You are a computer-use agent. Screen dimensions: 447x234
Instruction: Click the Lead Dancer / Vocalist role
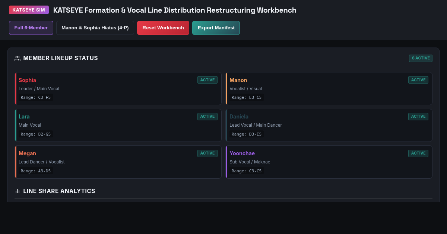click(42, 162)
